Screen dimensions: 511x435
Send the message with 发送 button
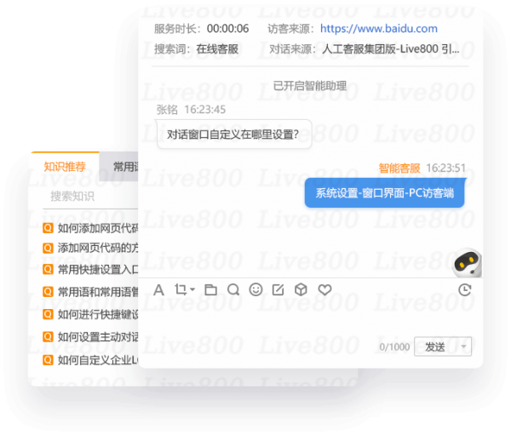[435, 346]
